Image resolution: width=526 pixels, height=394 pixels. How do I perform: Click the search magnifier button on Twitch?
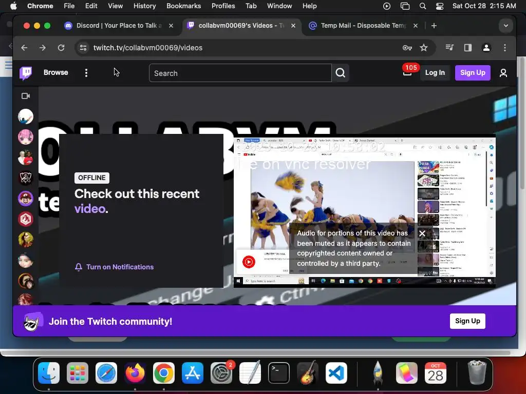341,73
